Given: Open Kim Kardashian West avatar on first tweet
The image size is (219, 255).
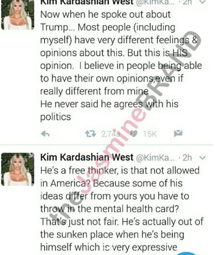Looking at the screenshot, I should pos(18,15).
